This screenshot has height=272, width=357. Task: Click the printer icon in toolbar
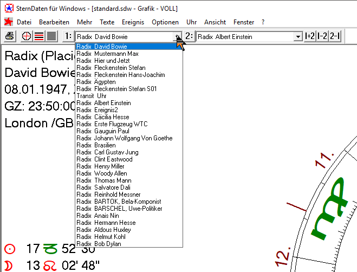pos(10,36)
